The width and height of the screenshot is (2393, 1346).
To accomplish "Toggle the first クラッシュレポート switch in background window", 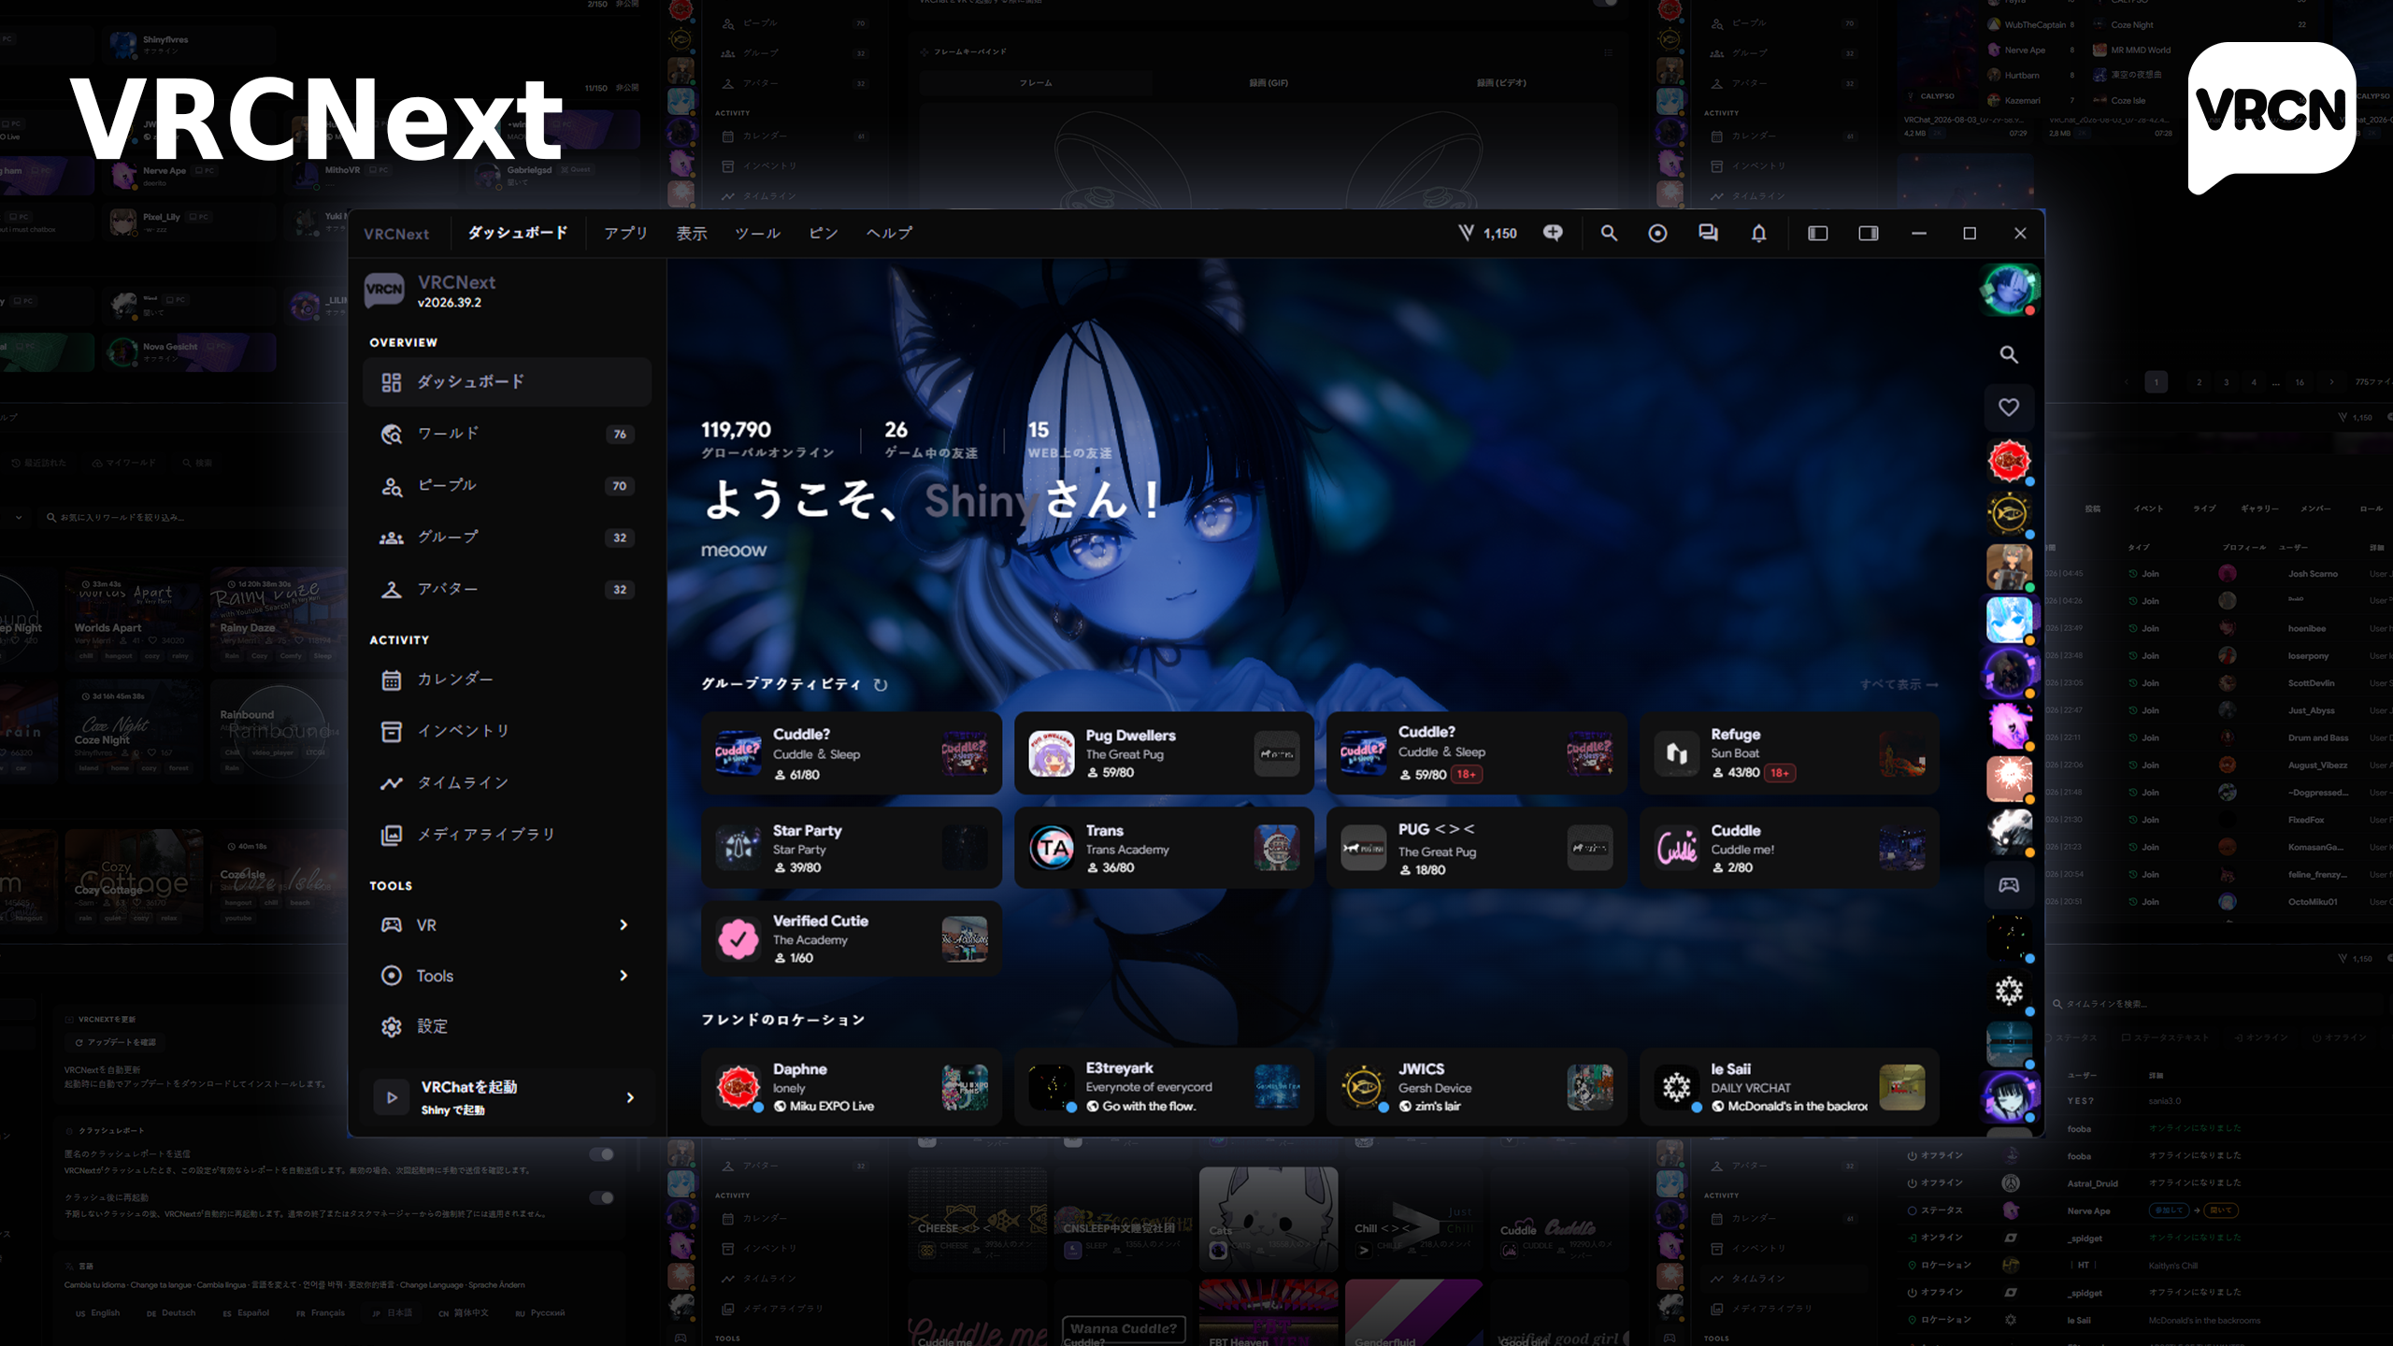I will (602, 1154).
